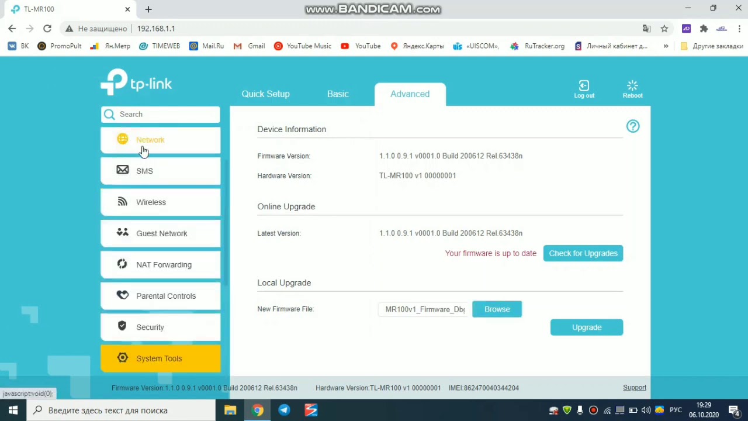Open the Другие закладки folder
This screenshot has width=748, height=421.
pos(712,46)
